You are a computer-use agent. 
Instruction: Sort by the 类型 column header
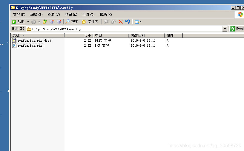click(111, 36)
